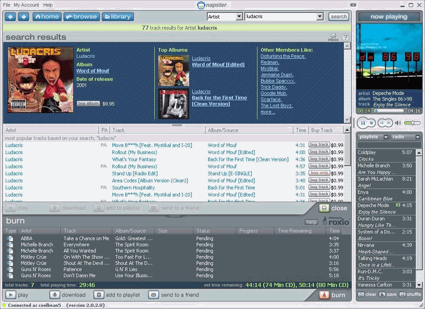Select Take a Chance on Me burn row

pyautogui.click(x=173, y=238)
